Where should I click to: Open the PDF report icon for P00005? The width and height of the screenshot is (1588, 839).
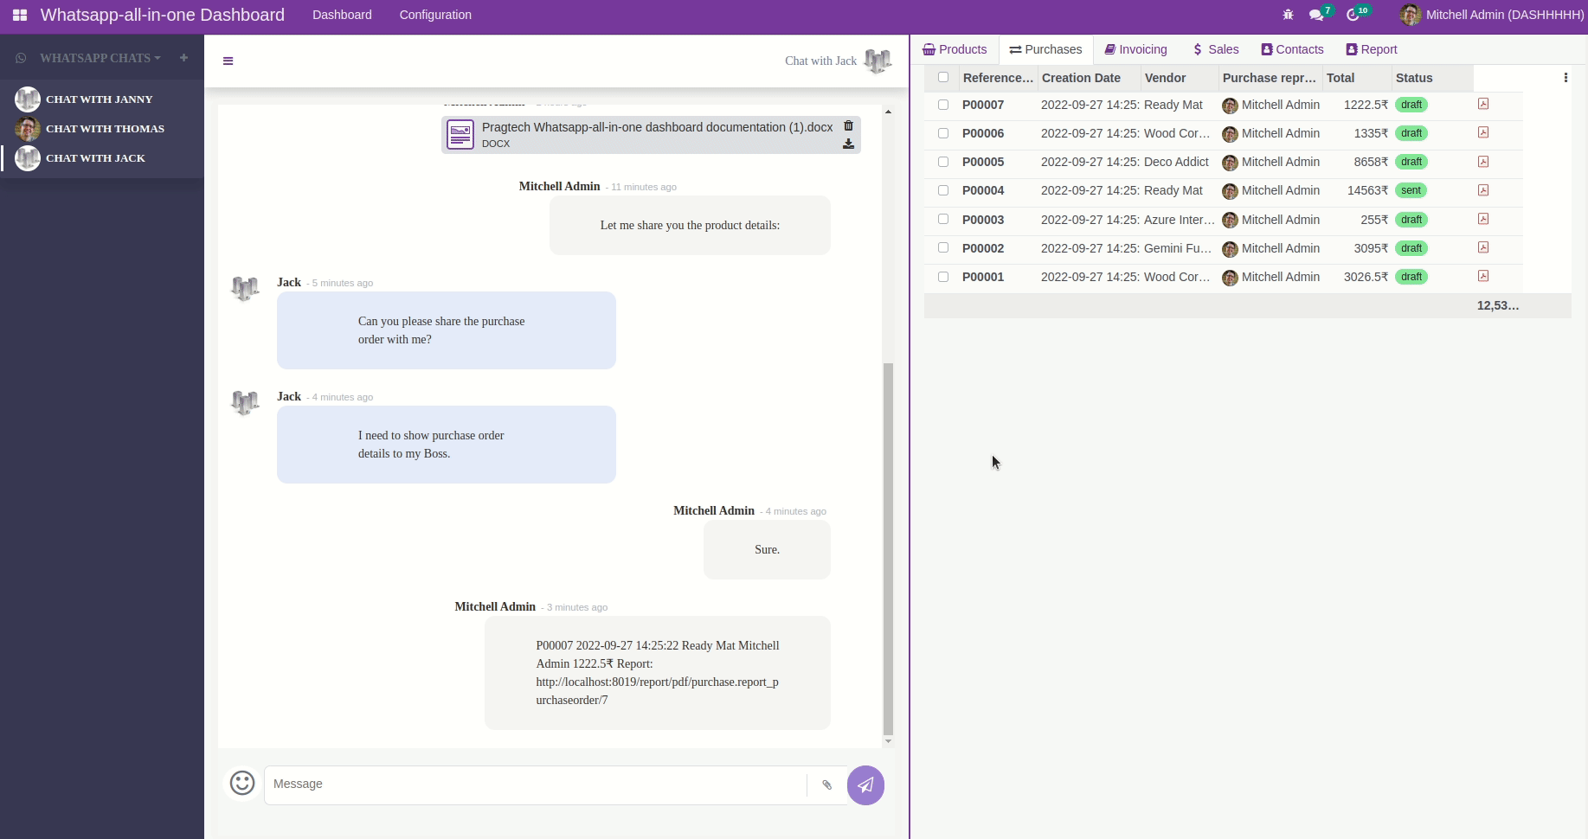[x=1483, y=162]
